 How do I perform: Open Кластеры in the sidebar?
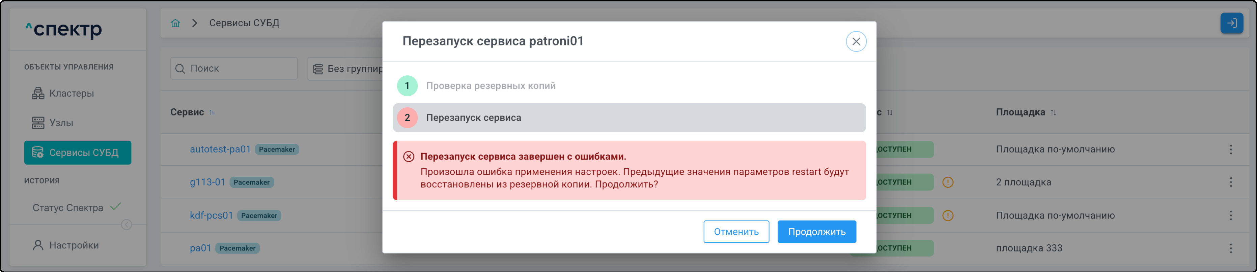tap(71, 94)
